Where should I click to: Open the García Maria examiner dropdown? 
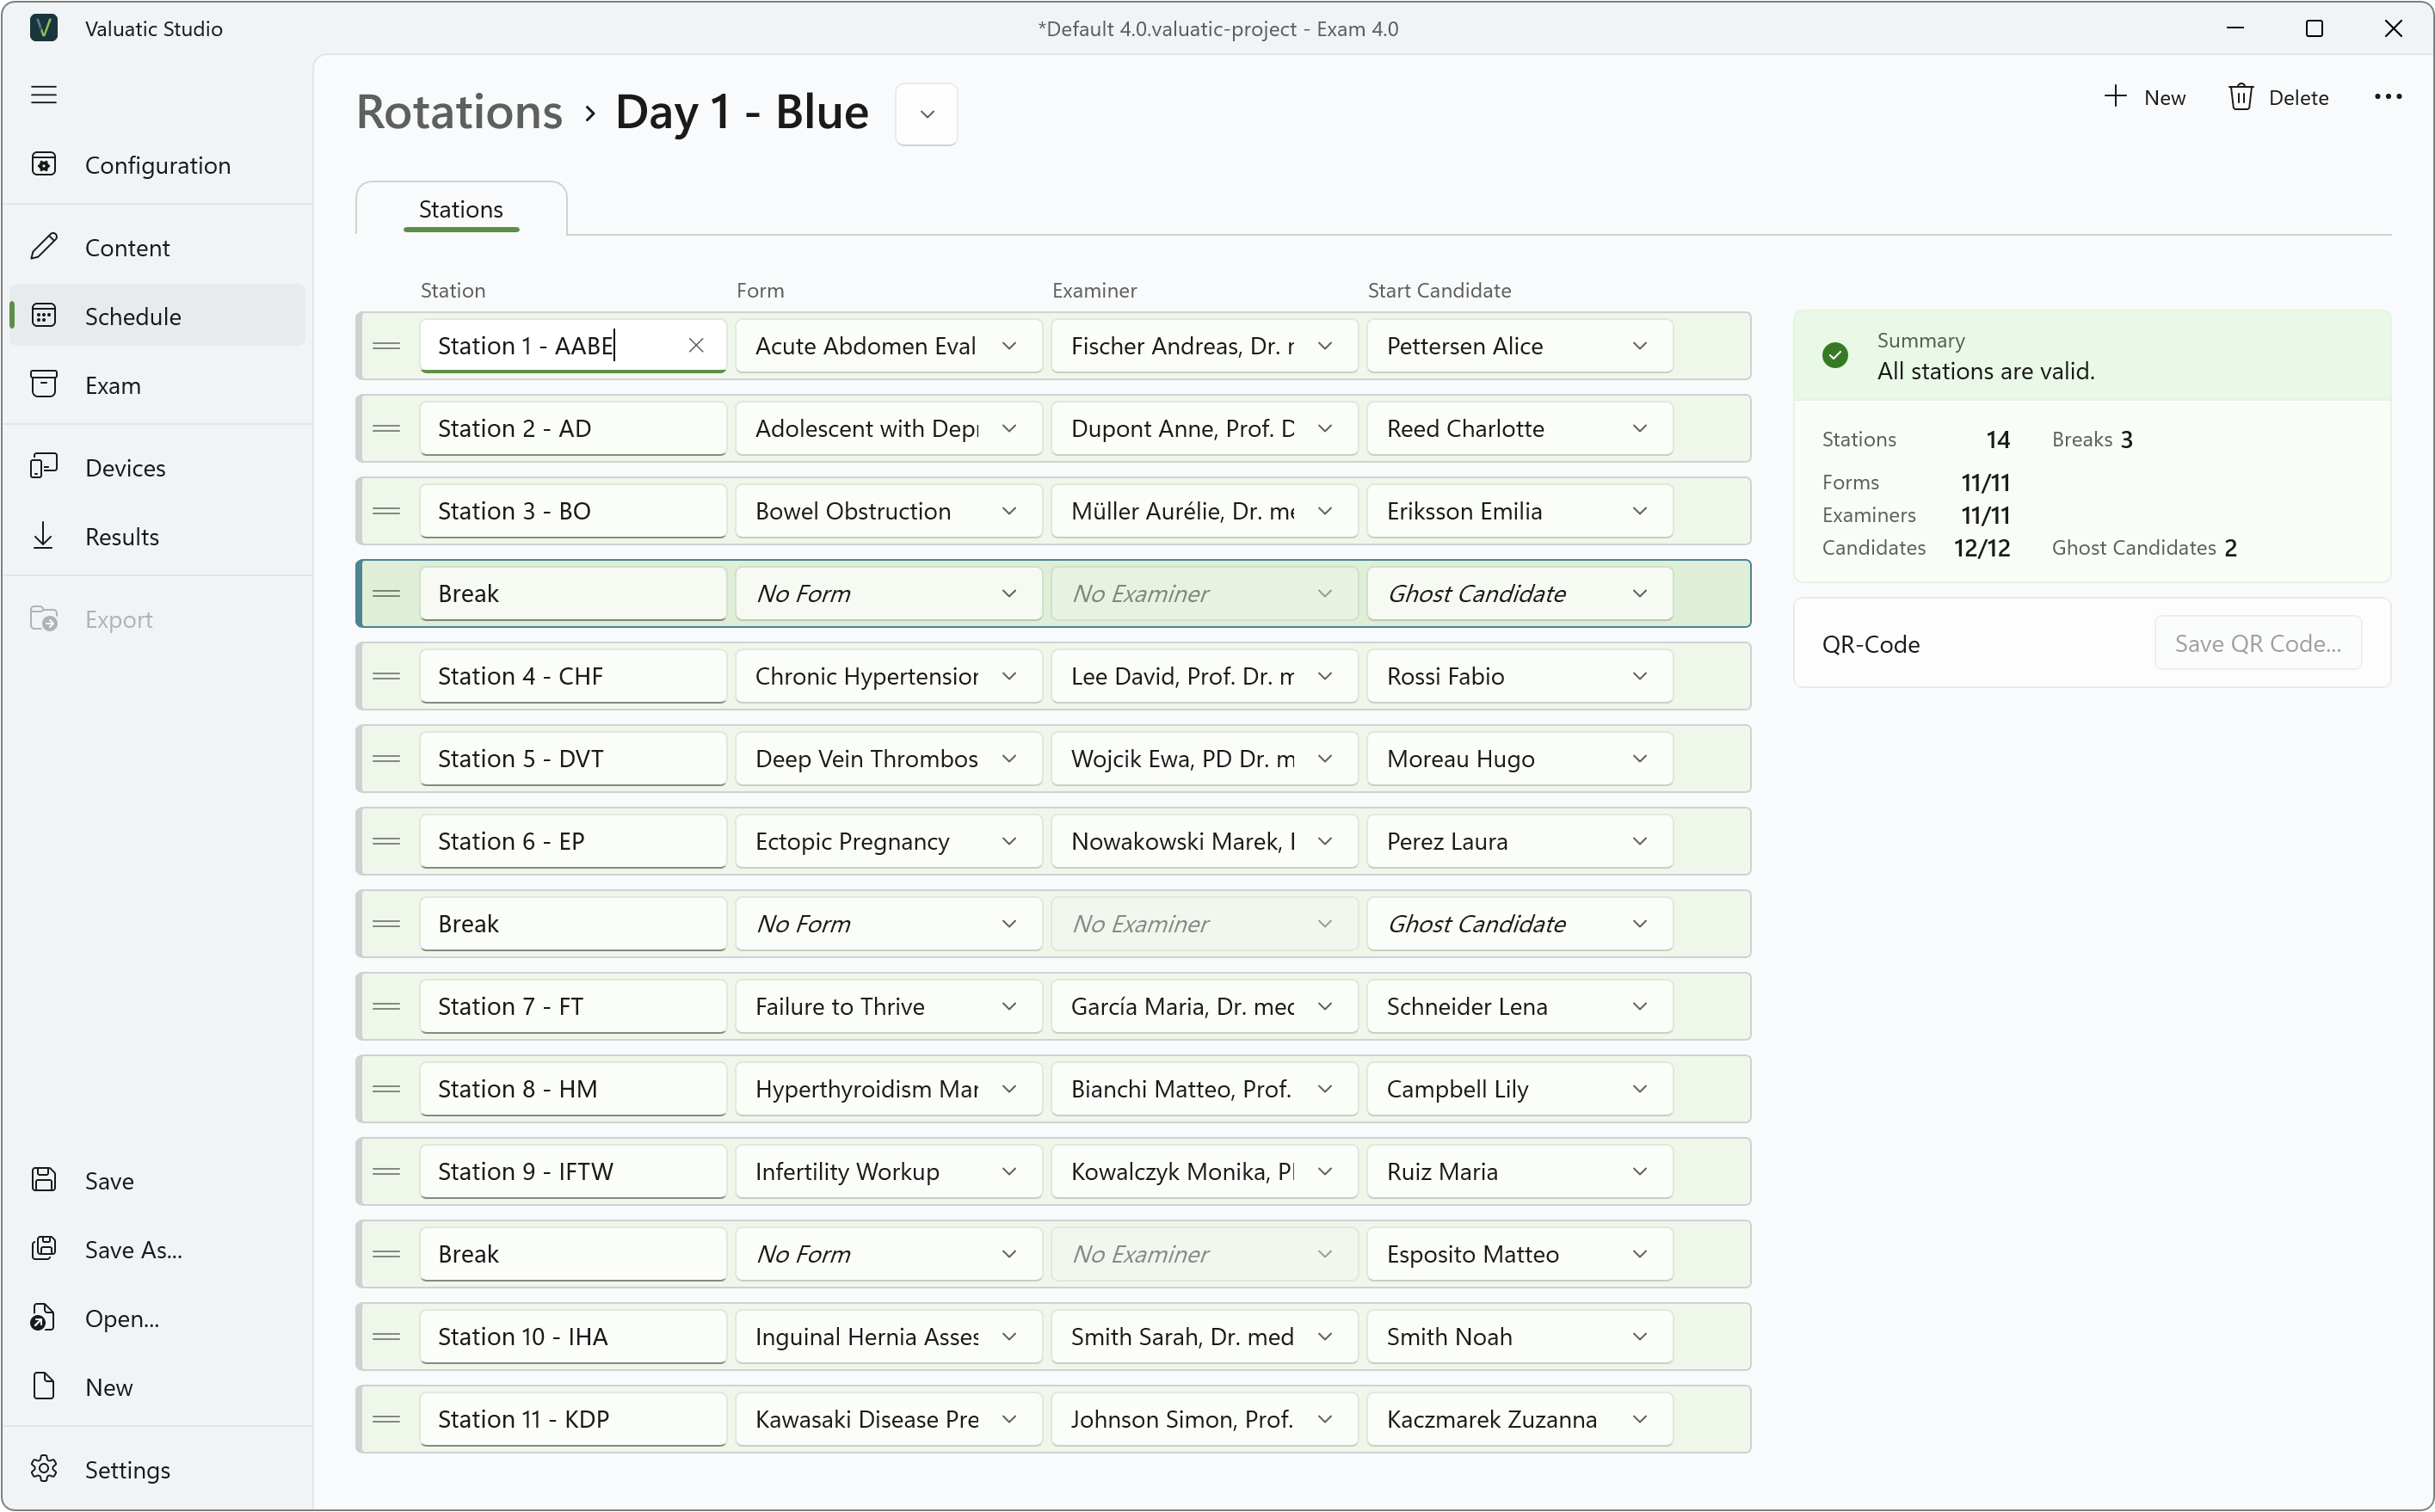1204,1006
